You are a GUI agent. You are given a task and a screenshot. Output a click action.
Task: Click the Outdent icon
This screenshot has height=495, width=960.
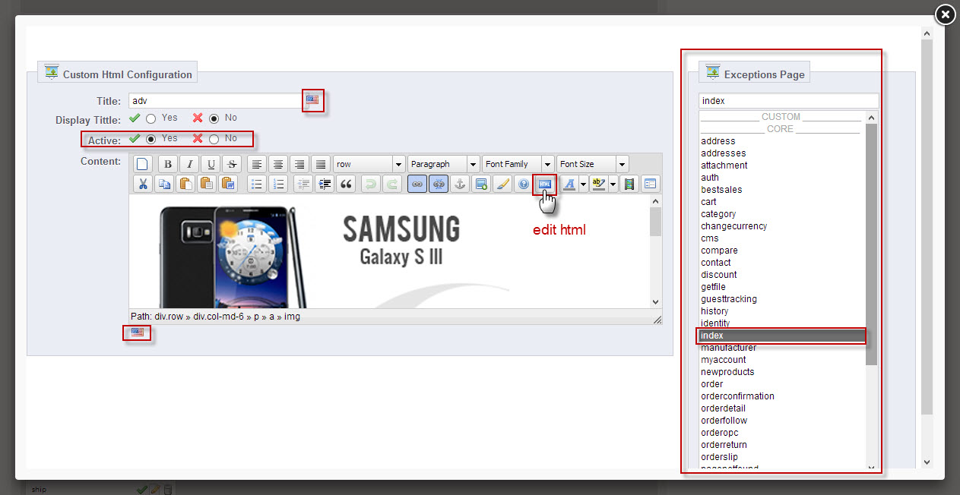pyautogui.click(x=303, y=184)
